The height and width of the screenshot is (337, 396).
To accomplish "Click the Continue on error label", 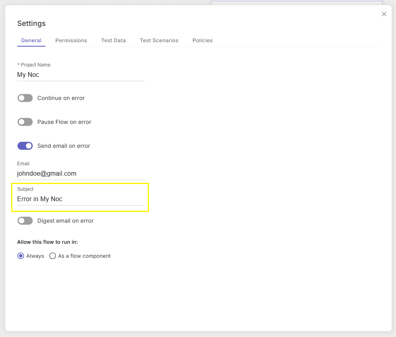I will click(61, 98).
